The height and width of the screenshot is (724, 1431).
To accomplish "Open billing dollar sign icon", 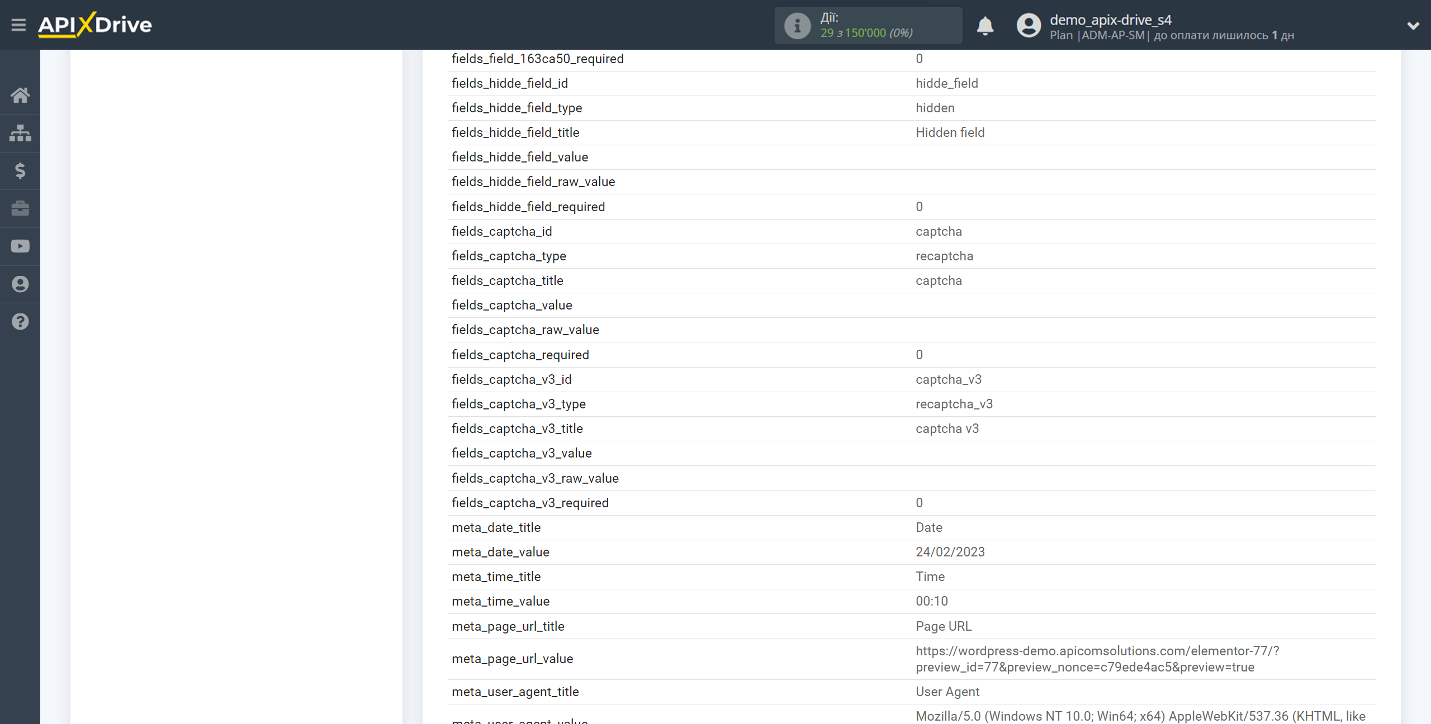I will click(x=20, y=170).
